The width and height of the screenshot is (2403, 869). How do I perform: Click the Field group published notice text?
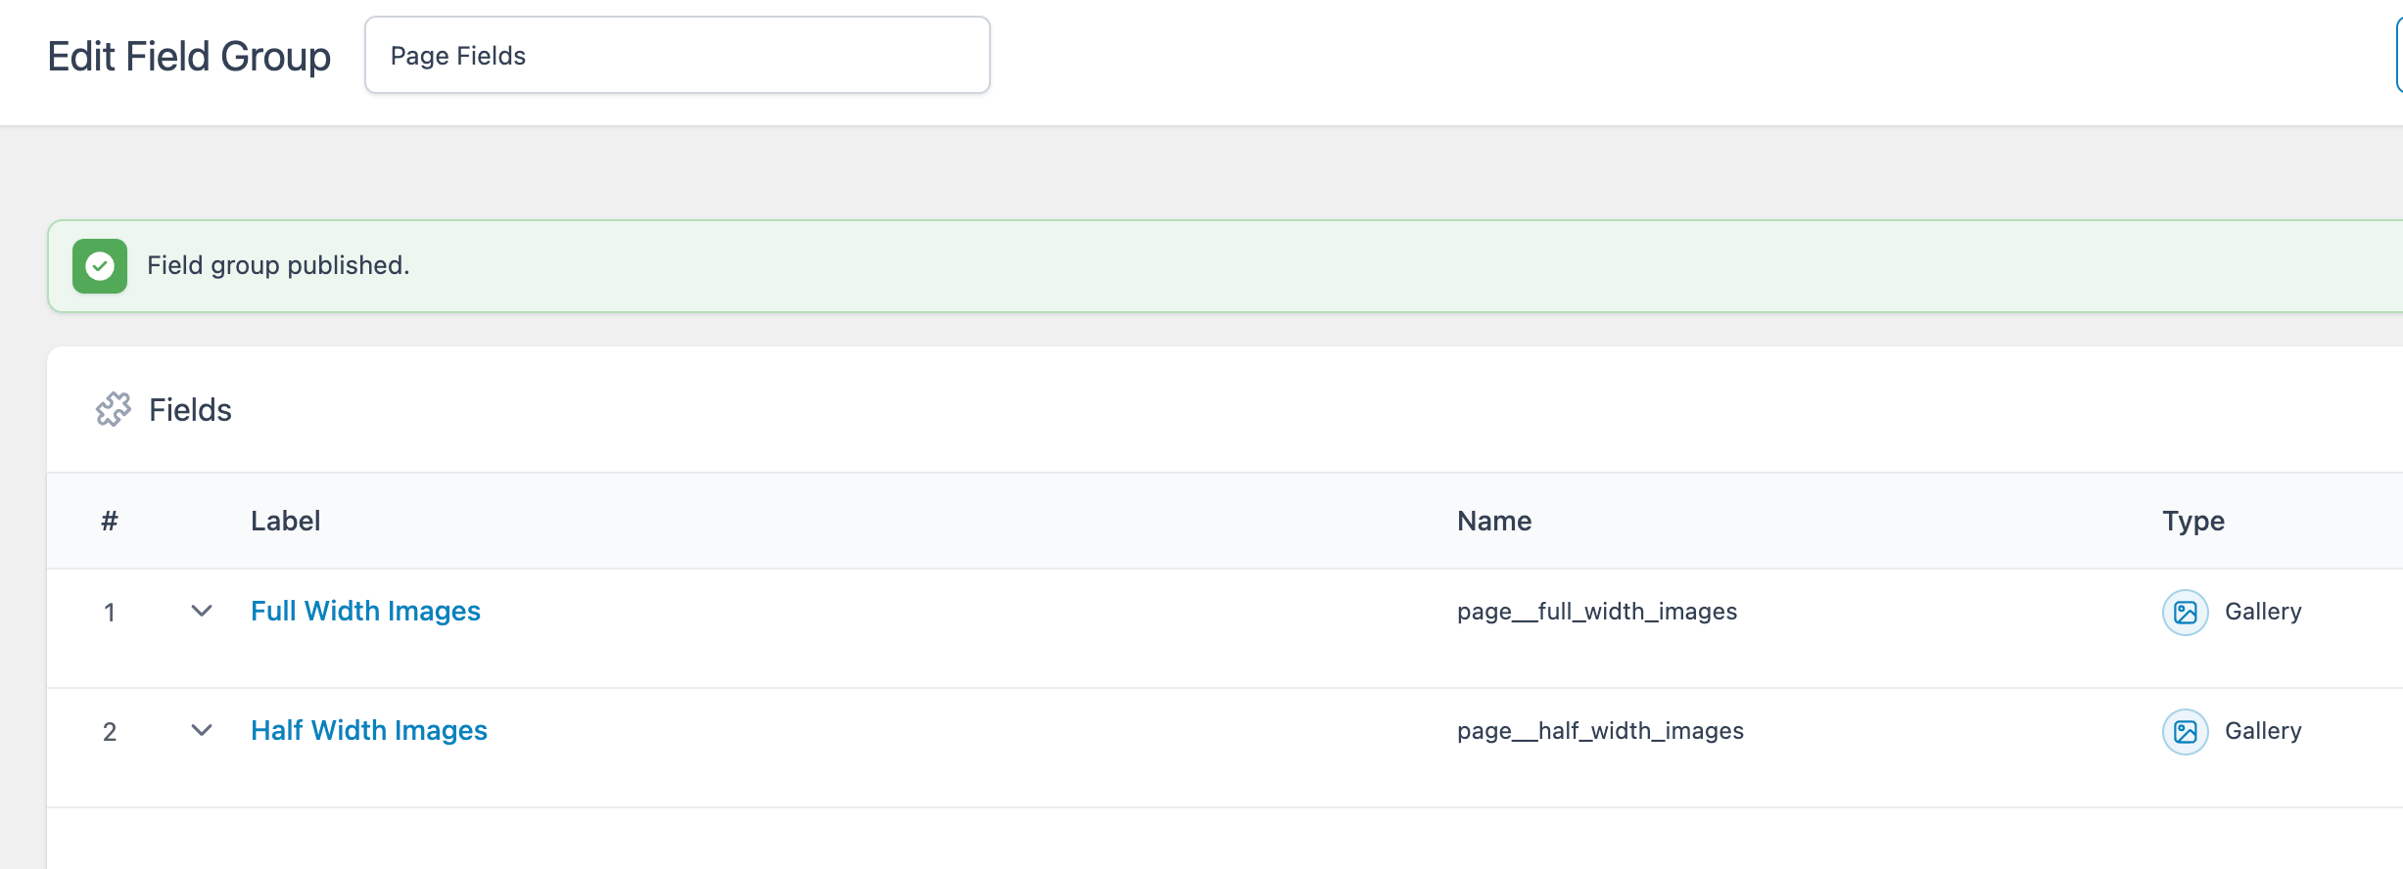278,265
